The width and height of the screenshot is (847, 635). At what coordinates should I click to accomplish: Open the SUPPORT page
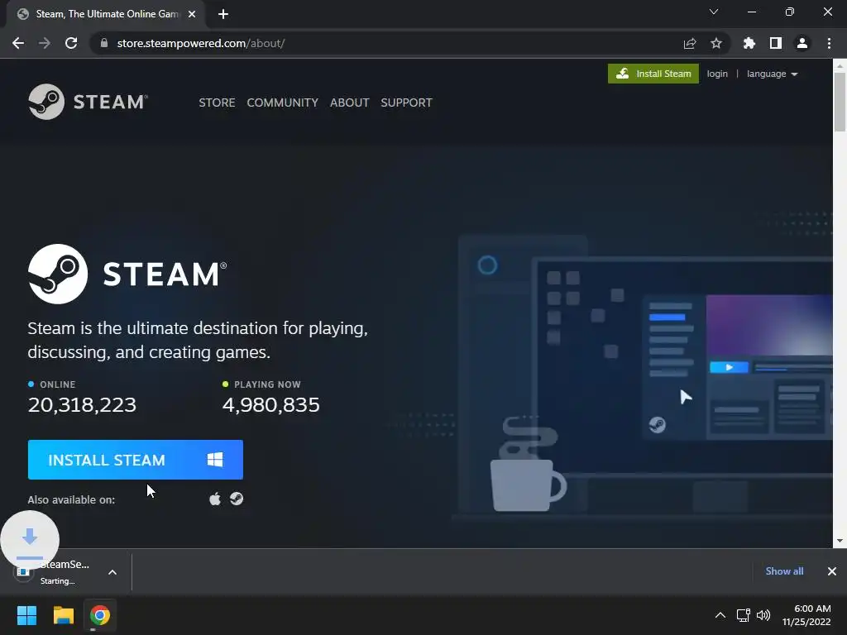pyautogui.click(x=406, y=103)
